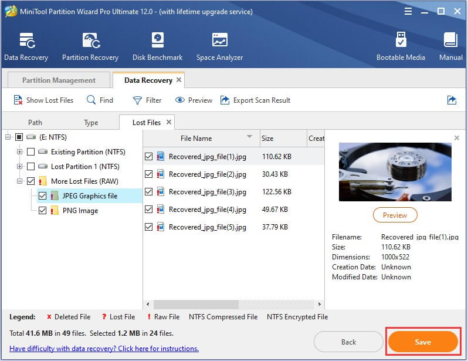Close the Data Recovery tab
468x361 pixels.
(x=179, y=80)
